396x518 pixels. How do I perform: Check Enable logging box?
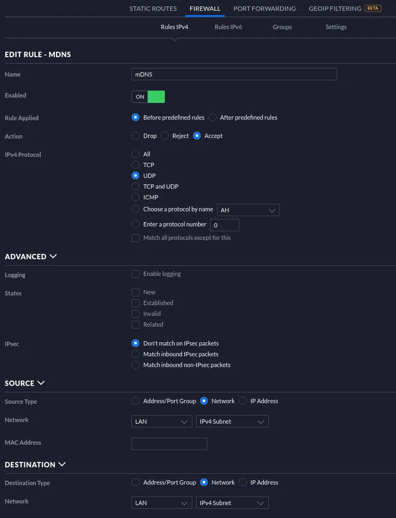coord(135,274)
